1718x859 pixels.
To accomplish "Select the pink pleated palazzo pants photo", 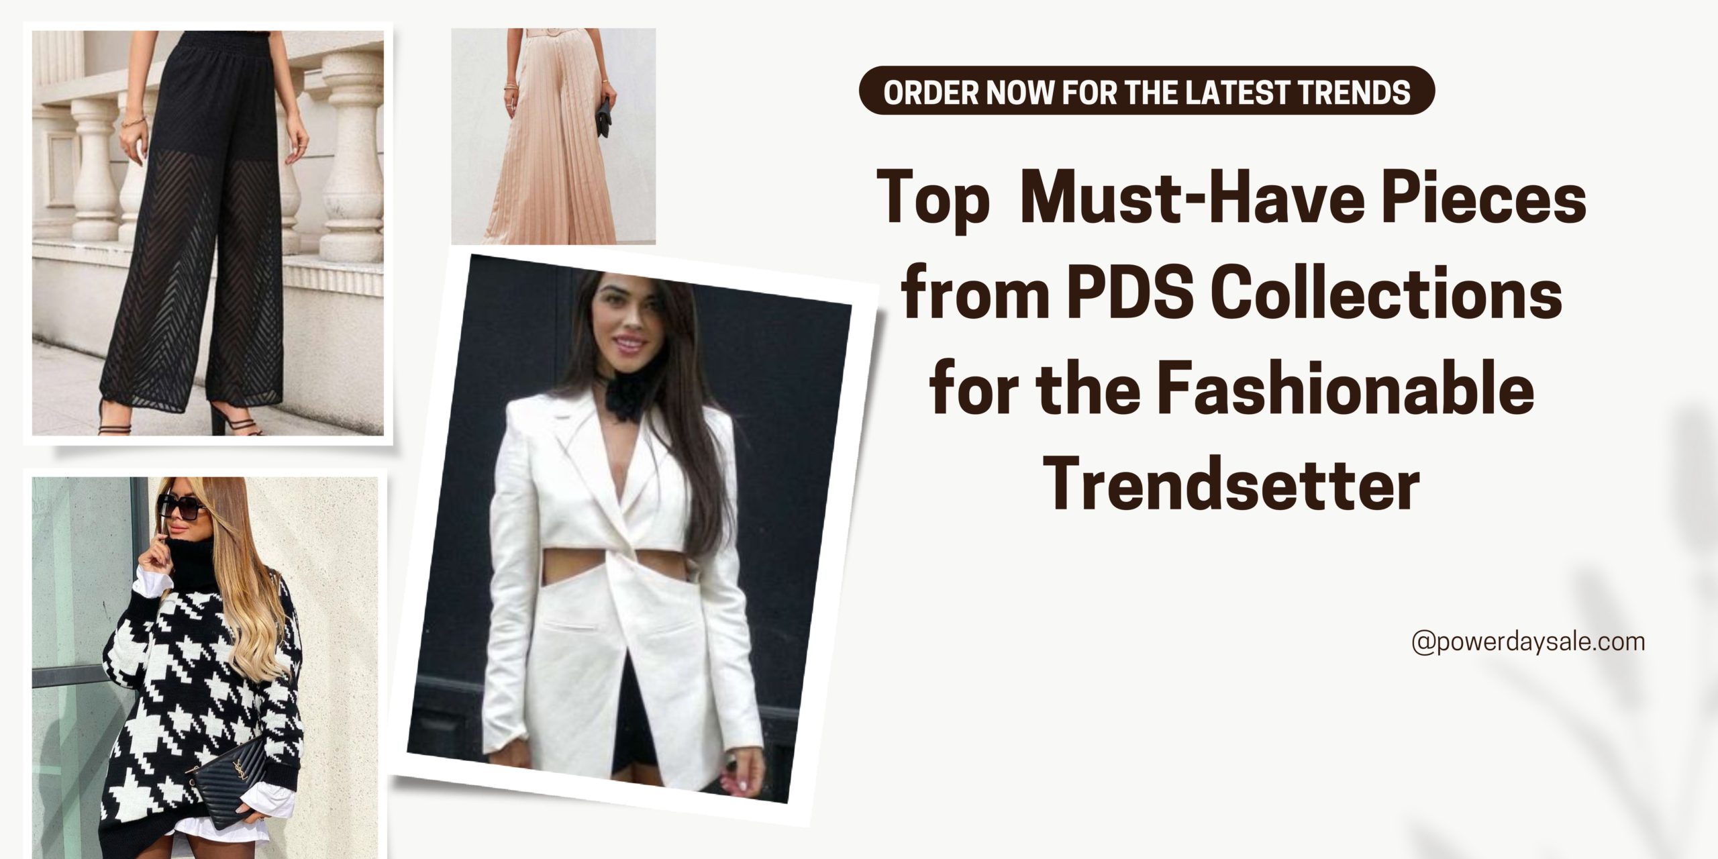I will pyautogui.click(x=553, y=136).
